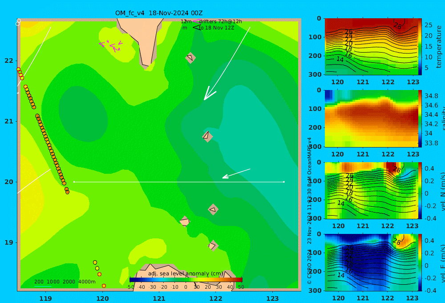The image size is (445, 303).
Task: Click the vertical "BoM OceanMAPS v4" text
Action: pos(309,162)
